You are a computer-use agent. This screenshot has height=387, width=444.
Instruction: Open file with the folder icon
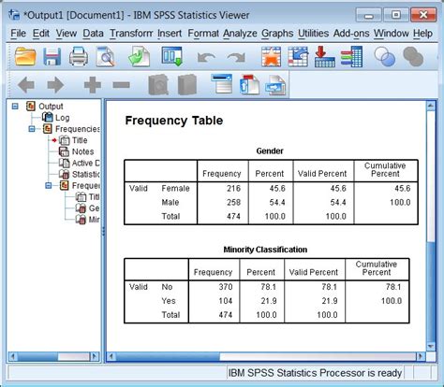pyautogui.click(x=25, y=56)
